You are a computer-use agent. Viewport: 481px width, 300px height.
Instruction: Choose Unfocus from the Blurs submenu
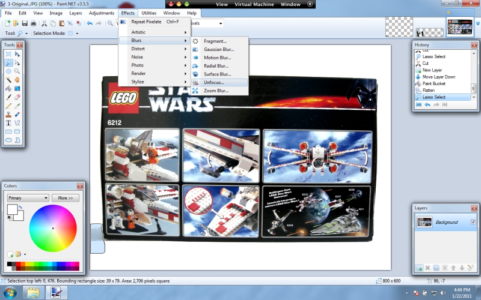click(219, 82)
